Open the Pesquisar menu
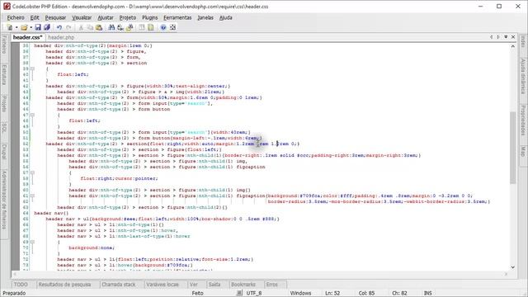This screenshot has height=297, width=528. coord(55,17)
